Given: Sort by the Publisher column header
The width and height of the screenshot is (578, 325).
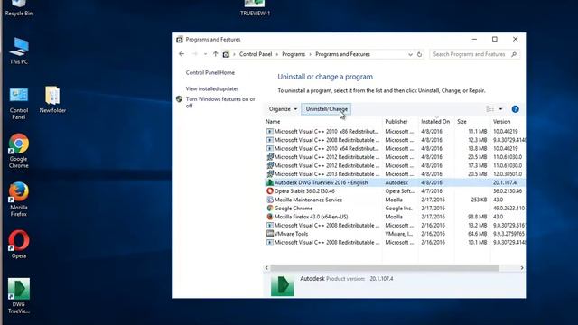Looking at the screenshot, I should [396, 122].
